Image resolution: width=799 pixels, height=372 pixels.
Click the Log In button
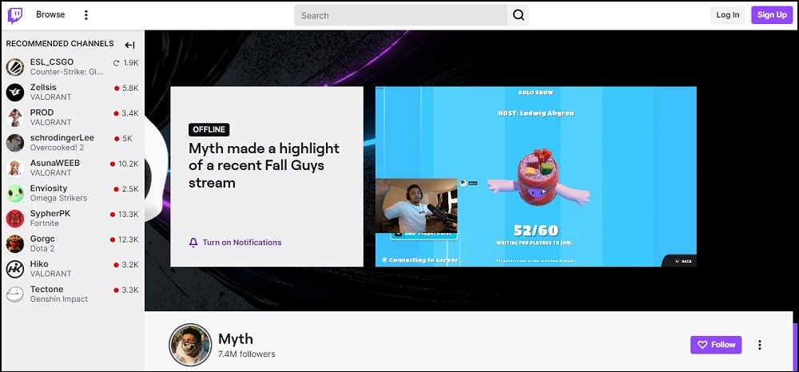(728, 14)
